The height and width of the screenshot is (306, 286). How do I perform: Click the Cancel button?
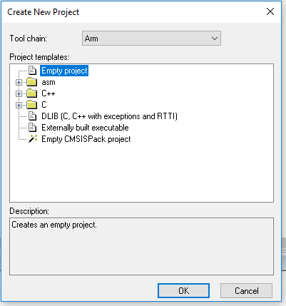pyautogui.click(x=246, y=290)
